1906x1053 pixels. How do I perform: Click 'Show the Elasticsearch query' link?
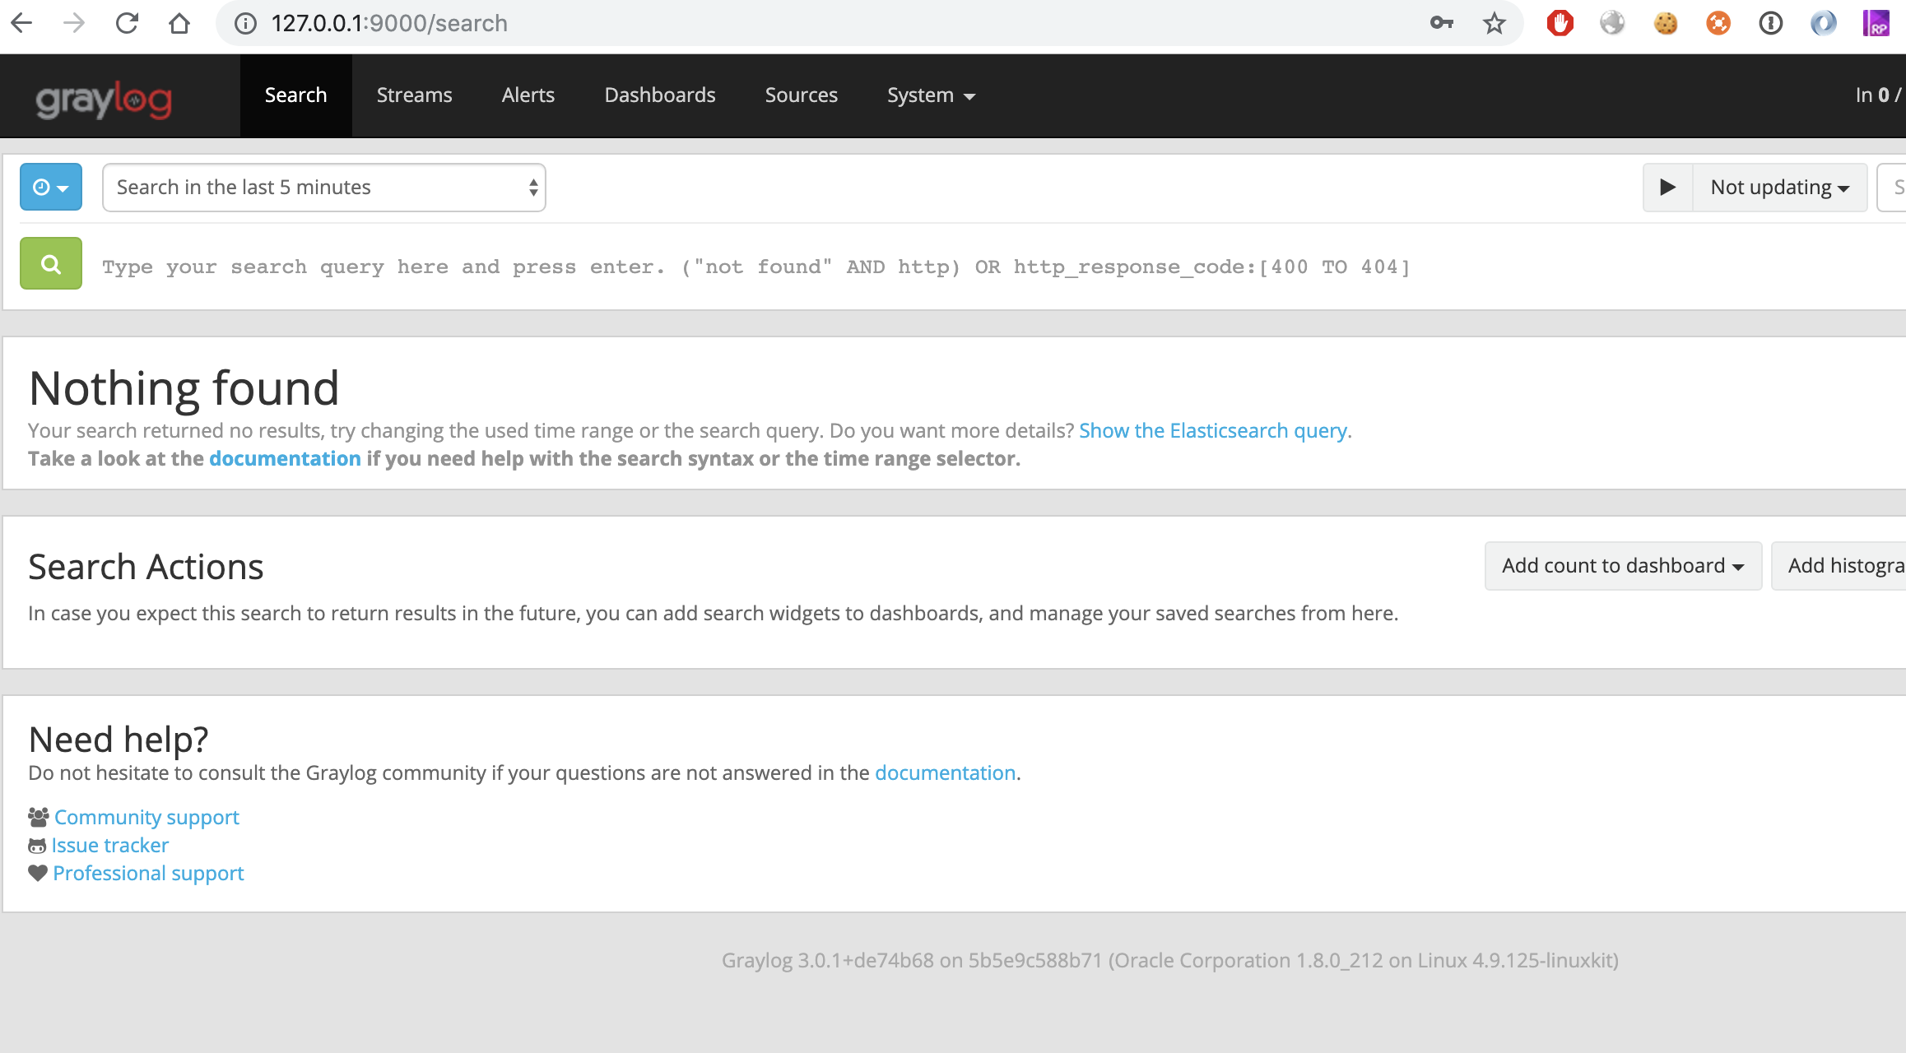click(x=1212, y=430)
